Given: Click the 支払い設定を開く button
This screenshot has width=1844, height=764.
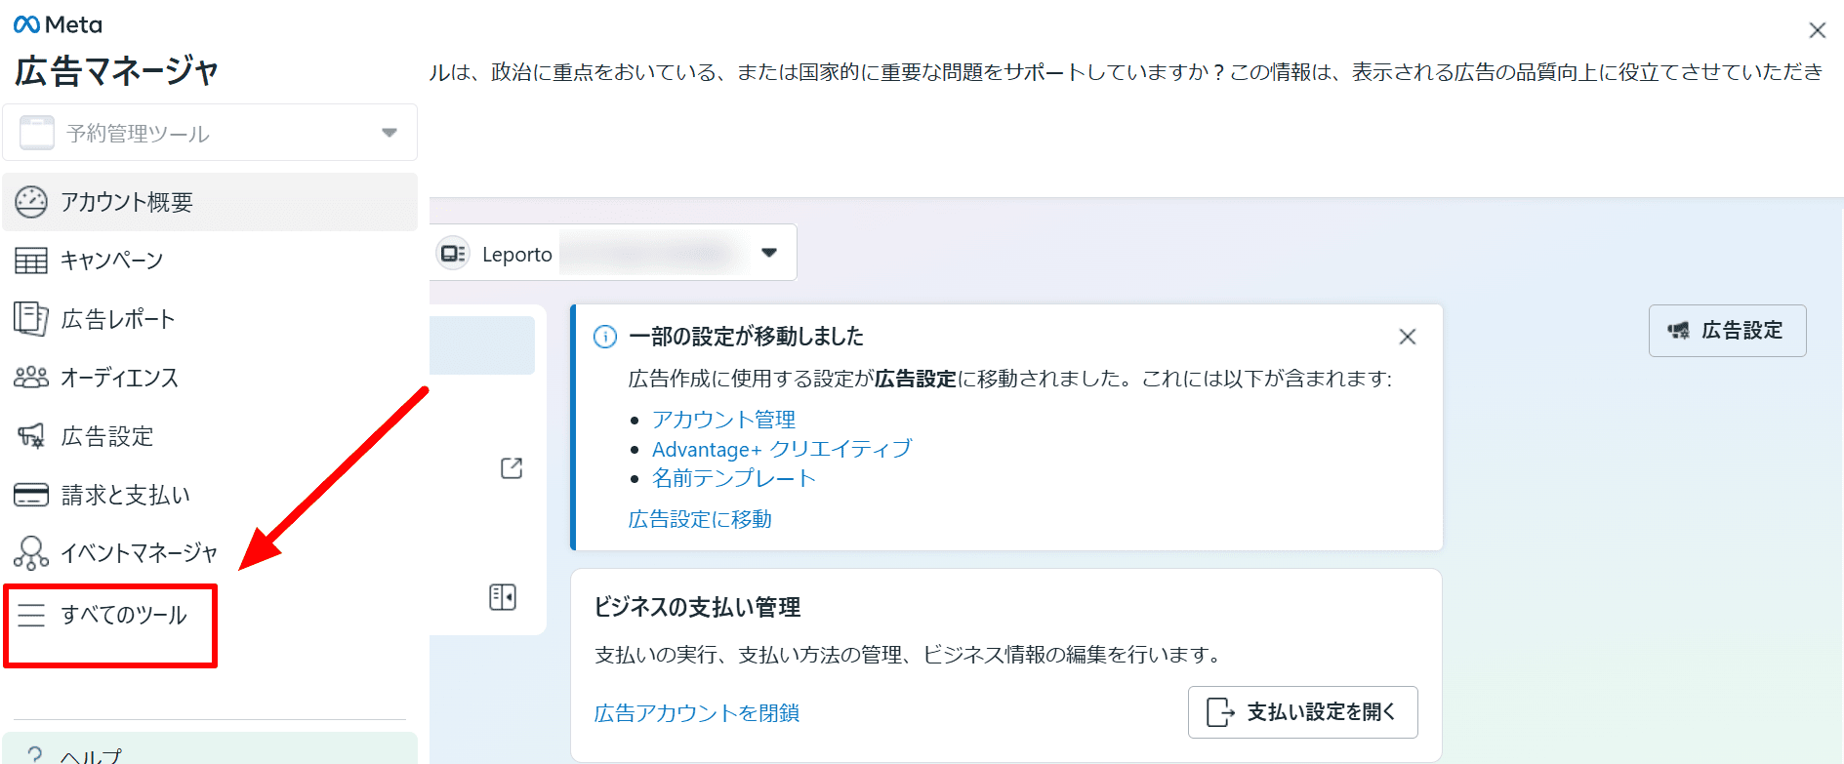Looking at the screenshot, I should (x=1303, y=712).
